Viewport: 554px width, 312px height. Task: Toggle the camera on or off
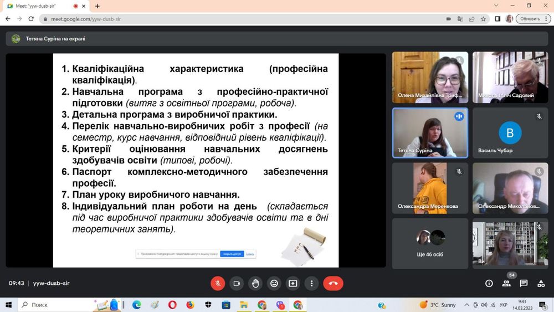point(237,283)
